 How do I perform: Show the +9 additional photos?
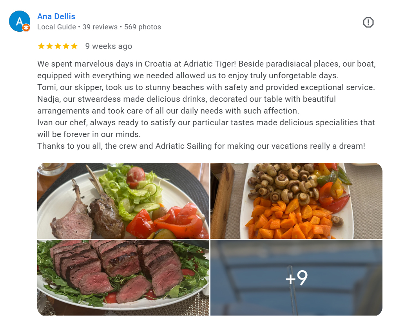(x=296, y=278)
